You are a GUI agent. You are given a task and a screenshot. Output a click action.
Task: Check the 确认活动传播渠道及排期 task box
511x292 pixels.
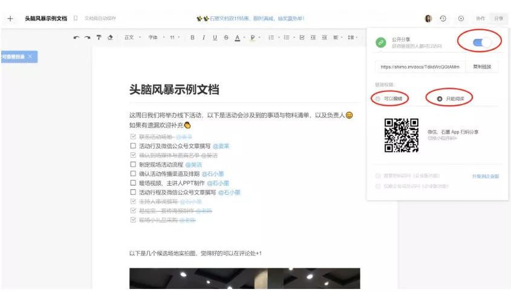coord(133,174)
